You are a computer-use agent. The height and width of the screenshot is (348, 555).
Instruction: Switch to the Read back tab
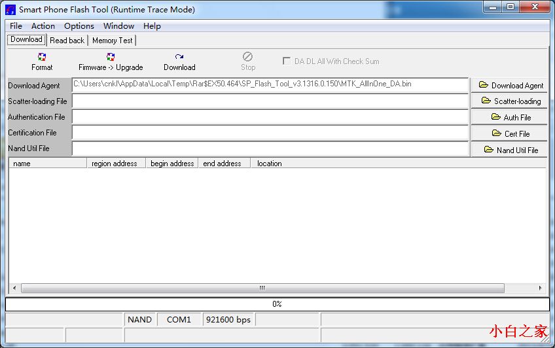67,41
